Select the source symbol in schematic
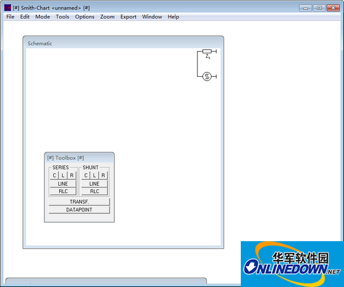The image size is (344, 287). click(x=206, y=77)
